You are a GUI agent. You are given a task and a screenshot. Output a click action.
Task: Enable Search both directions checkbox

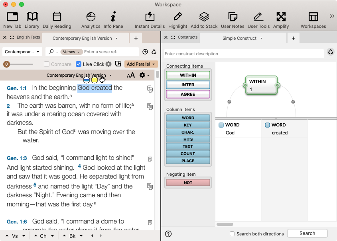[232, 234]
